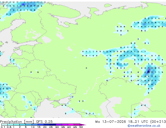166x128 pixels.
Task: Pick the lightest 0.1–0.5 mm legend swatch
Action: [4, 125]
